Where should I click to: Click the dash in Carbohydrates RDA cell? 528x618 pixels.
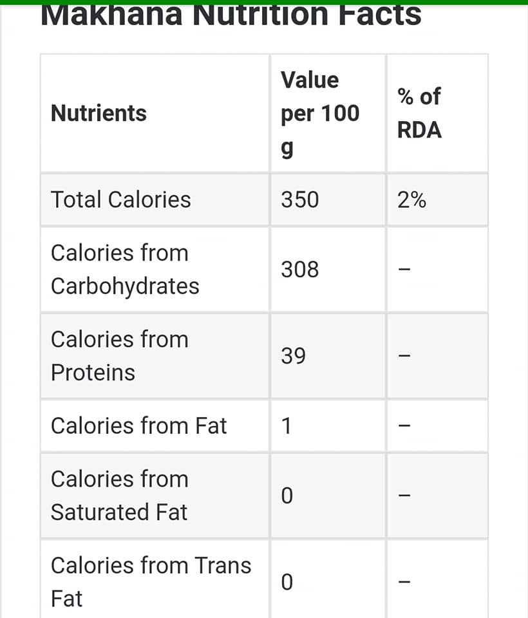(x=404, y=270)
